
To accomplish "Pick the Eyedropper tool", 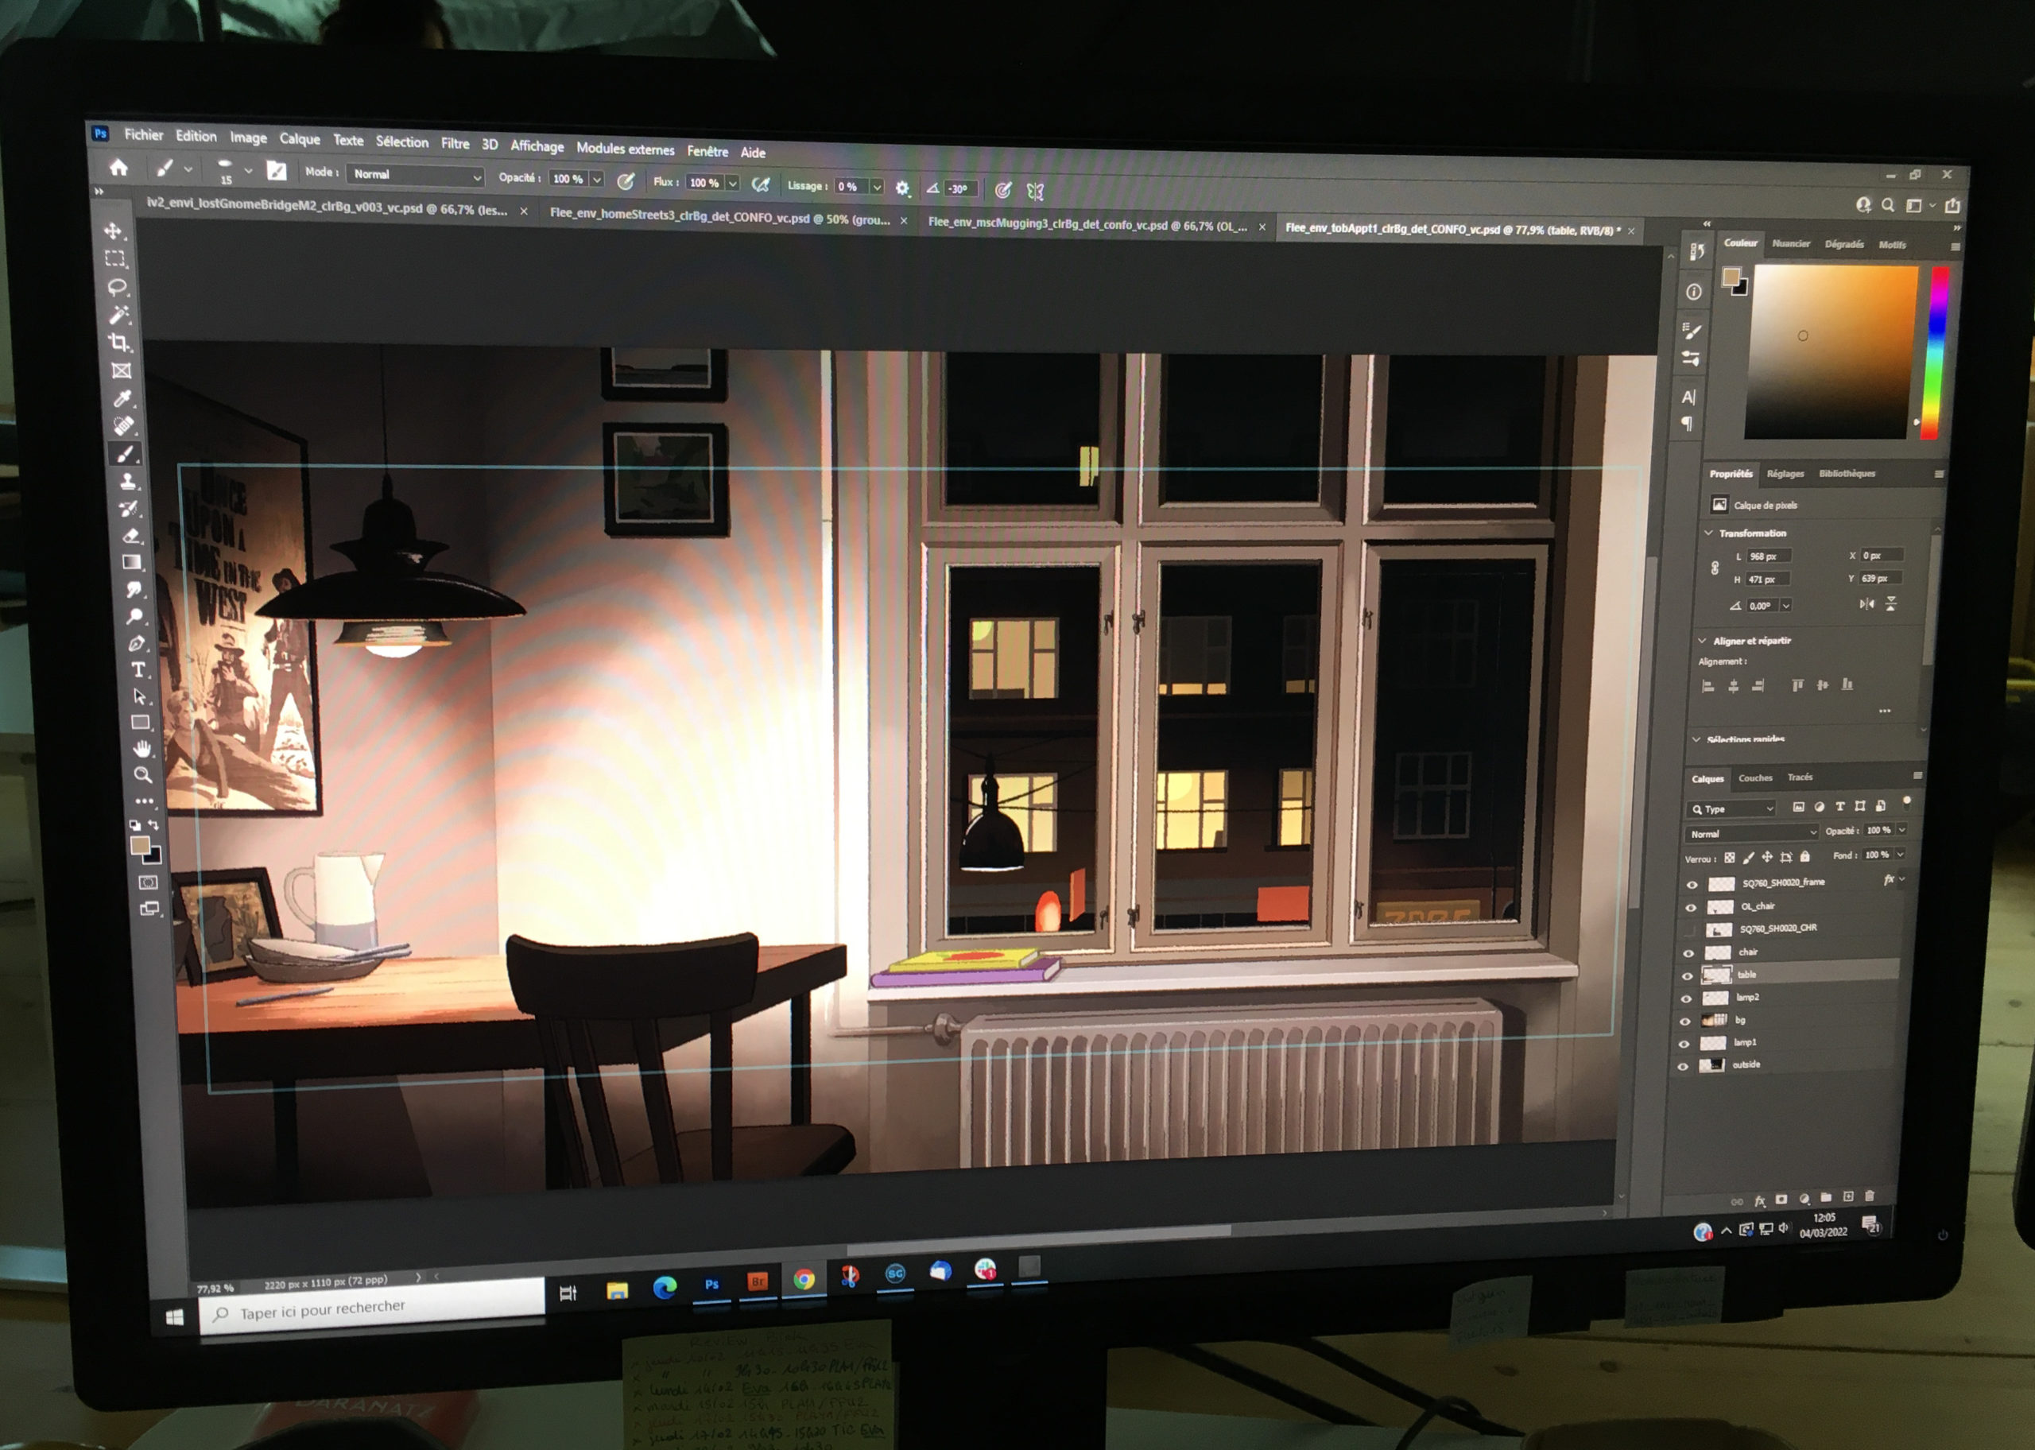I will coord(122,398).
